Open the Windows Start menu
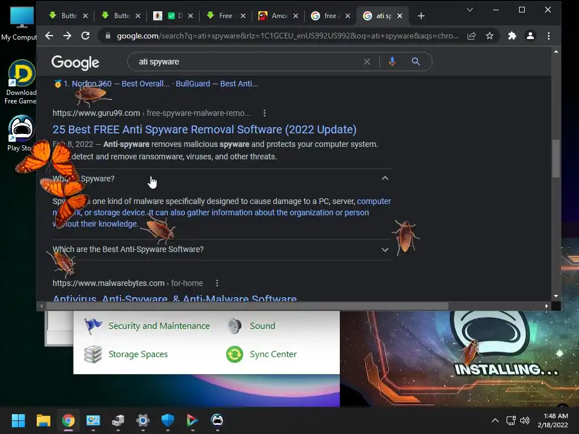Image resolution: width=579 pixels, height=434 pixels. [18, 420]
